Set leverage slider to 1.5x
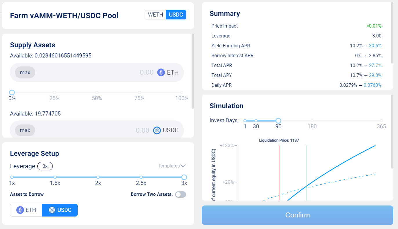 (x=55, y=177)
